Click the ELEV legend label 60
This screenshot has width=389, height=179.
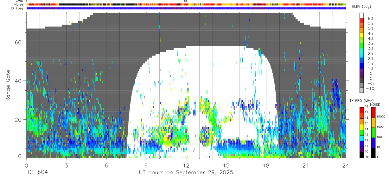[x=370, y=18]
